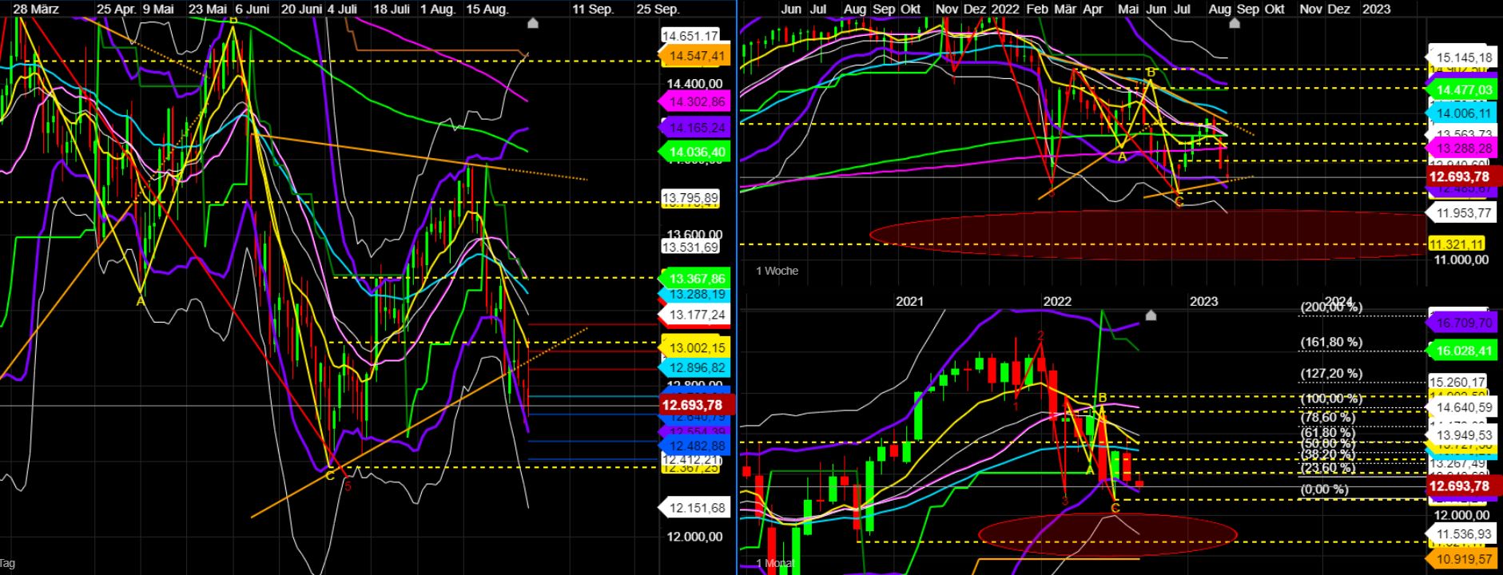1503x575 pixels.
Task: Click the white 14.640,59 monthly price tag
Action: [1462, 407]
